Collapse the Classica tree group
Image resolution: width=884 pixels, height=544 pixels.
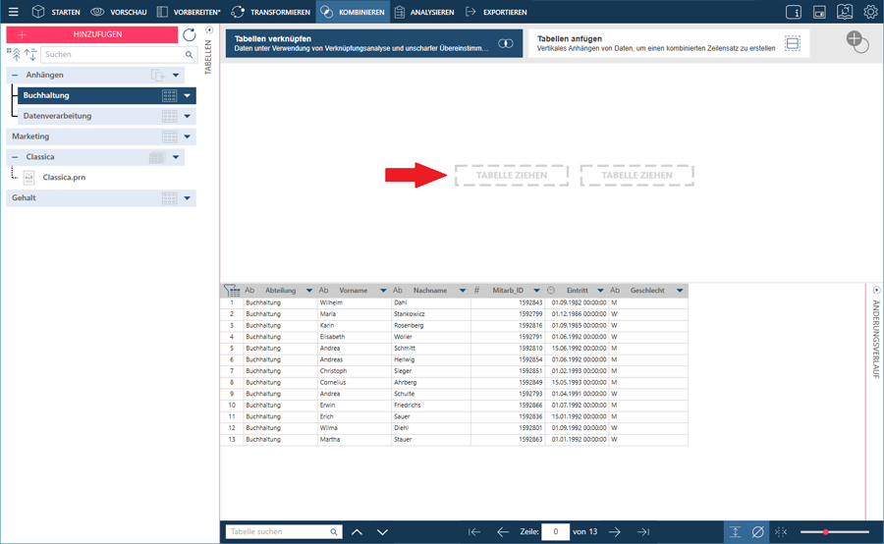pyautogui.click(x=15, y=157)
